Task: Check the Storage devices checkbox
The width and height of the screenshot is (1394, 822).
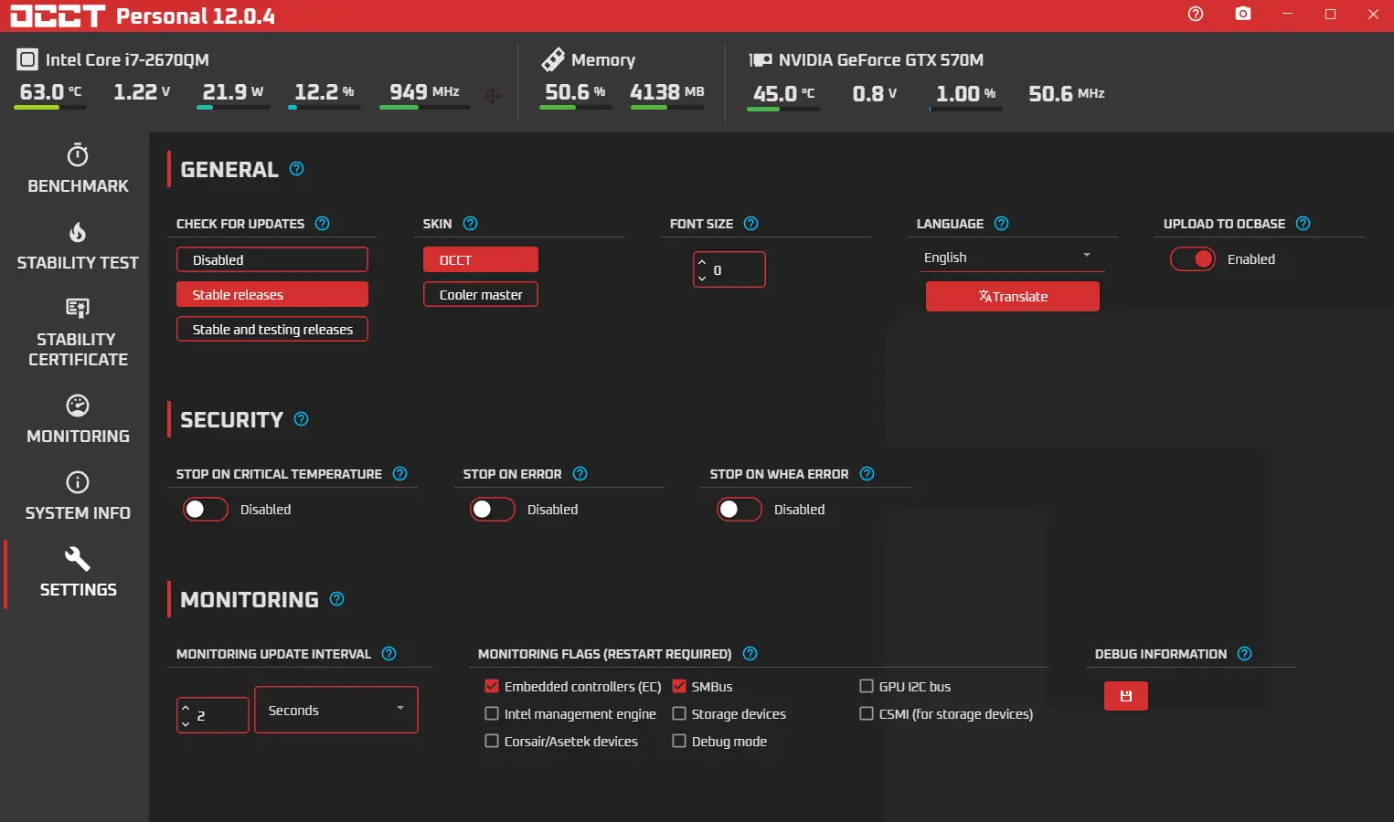Action: tap(679, 713)
